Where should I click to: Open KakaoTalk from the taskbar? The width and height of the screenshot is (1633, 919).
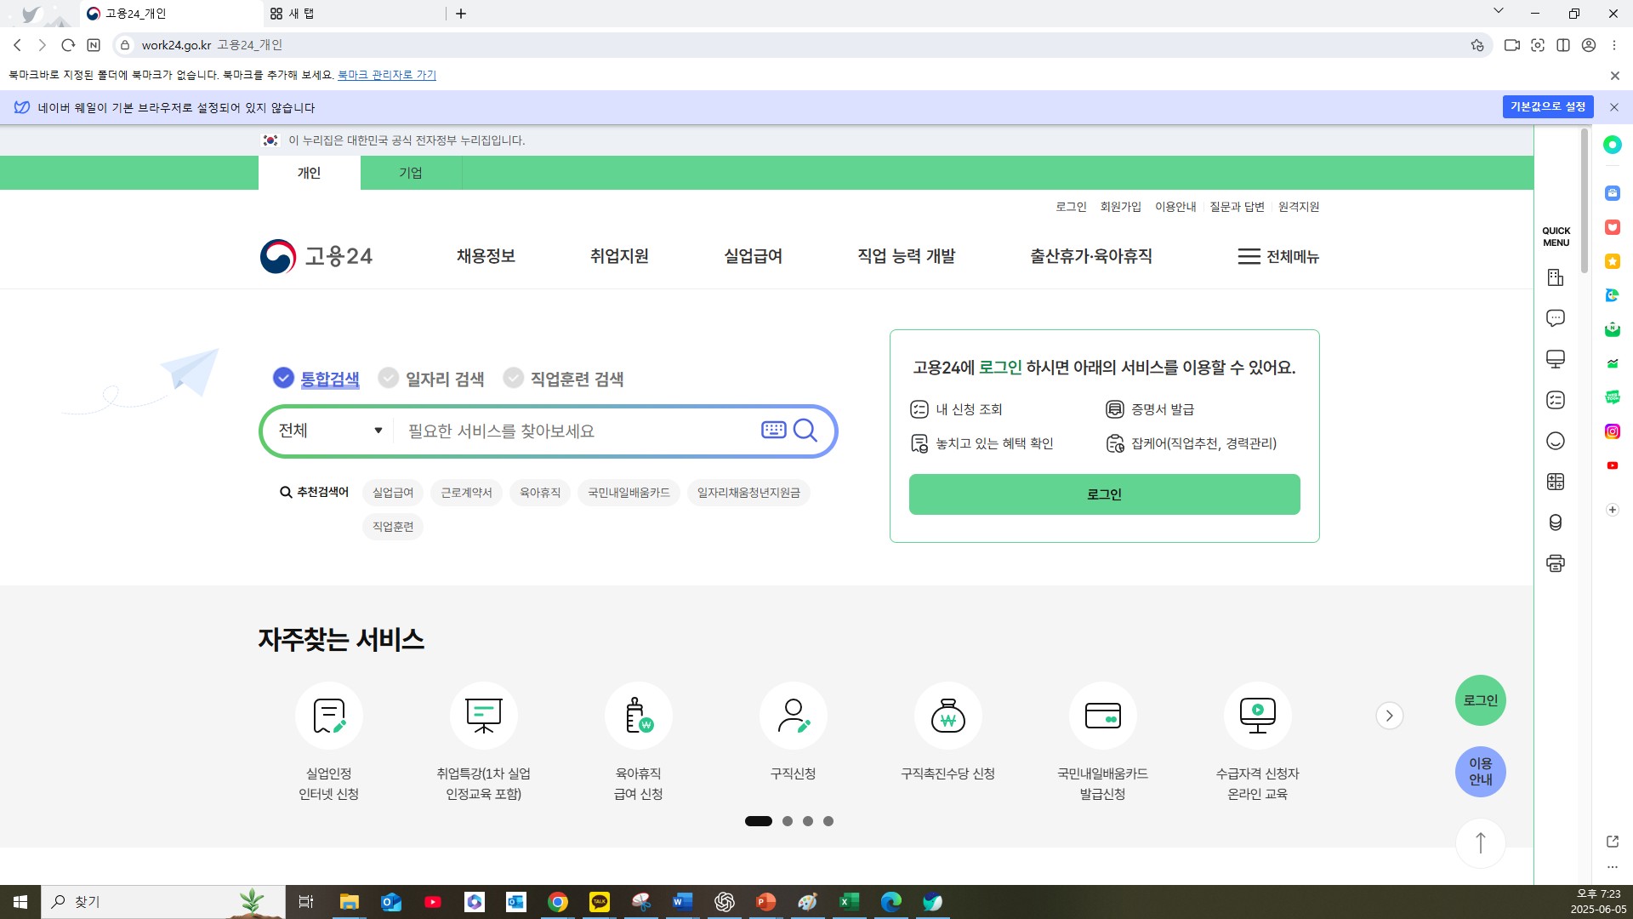(600, 902)
